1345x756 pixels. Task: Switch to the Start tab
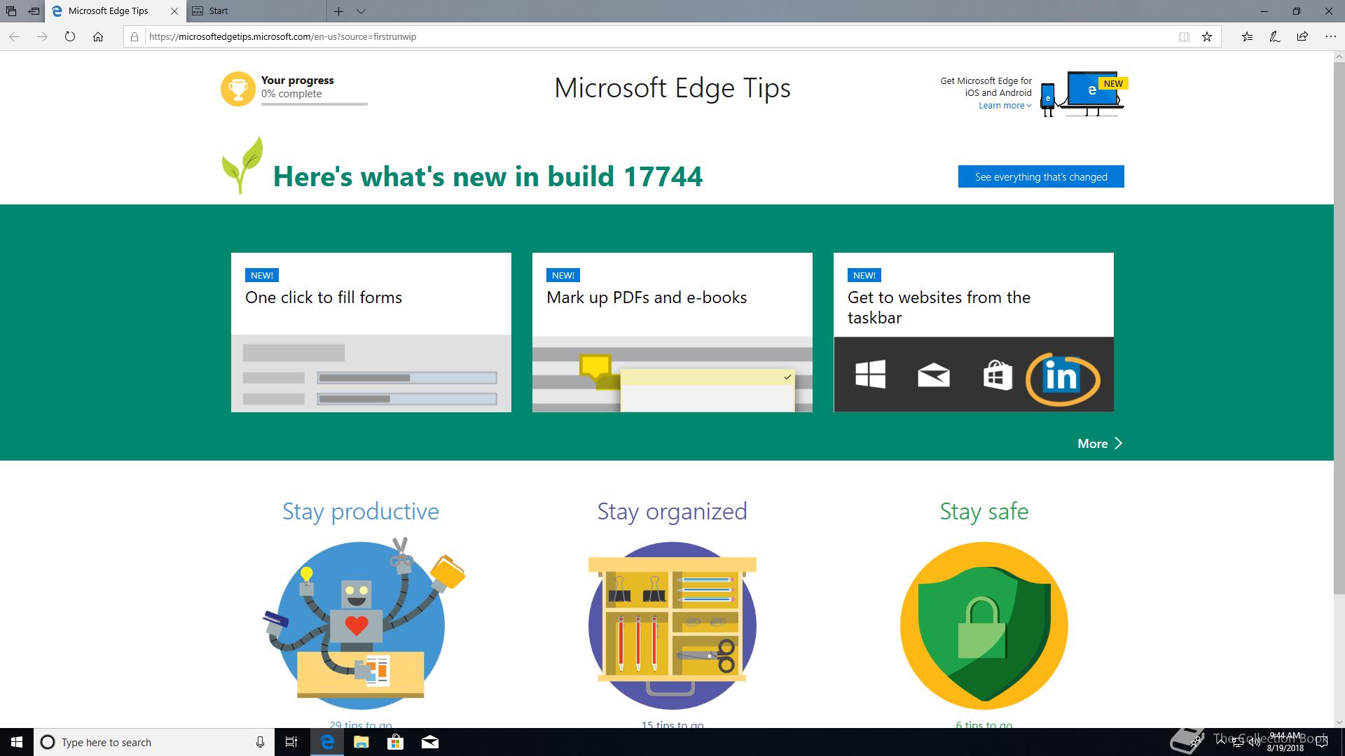tap(256, 11)
